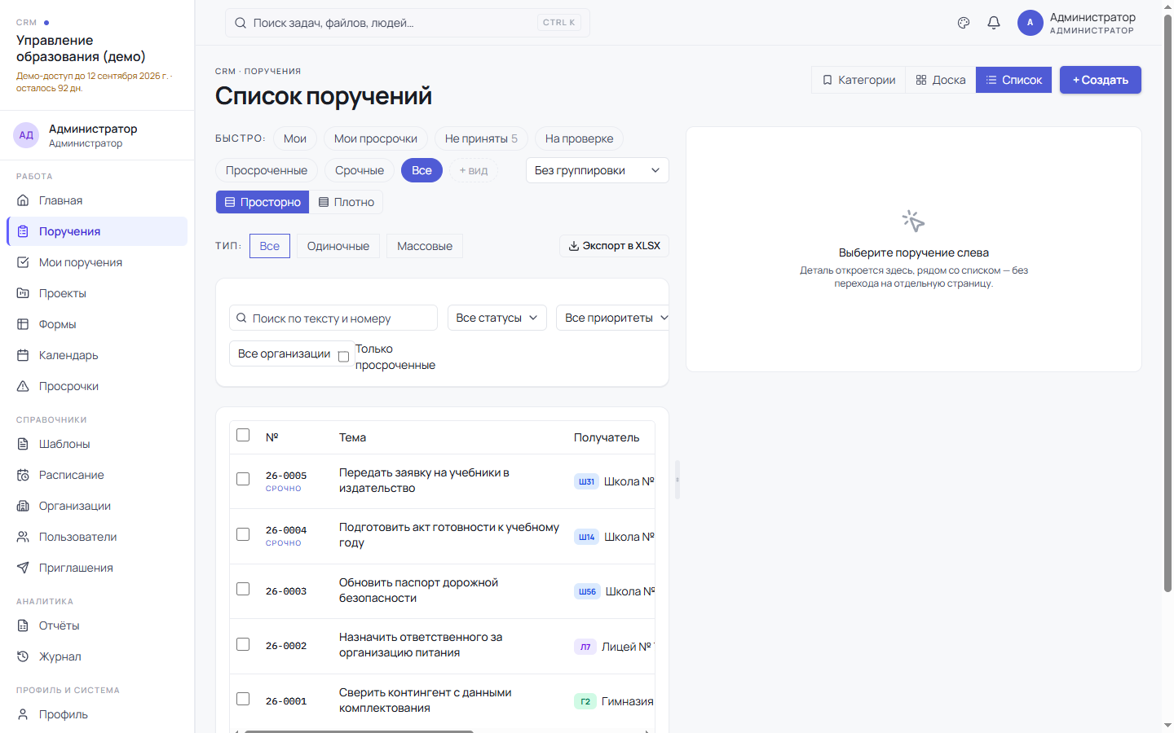This screenshot has width=1174, height=733.
Task: Click the + Создать button
Action: (x=1101, y=80)
